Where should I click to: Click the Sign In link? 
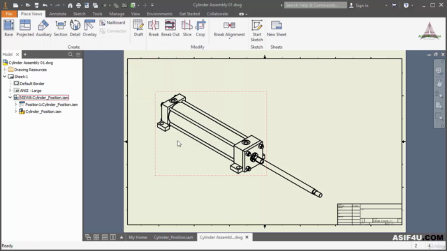(362, 5)
